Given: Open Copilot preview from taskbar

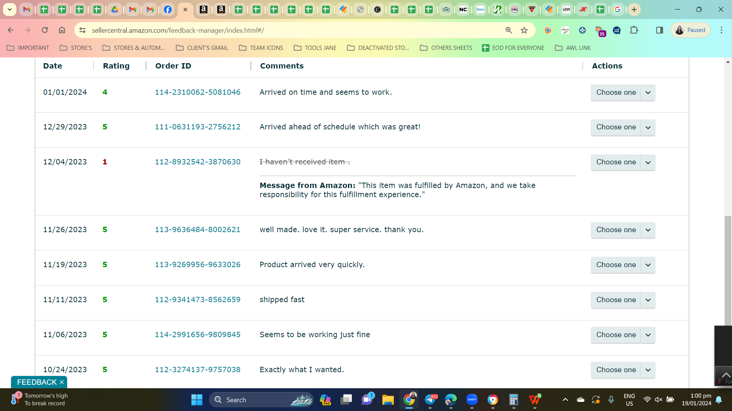Looking at the screenshot, I should pos(325,400).
